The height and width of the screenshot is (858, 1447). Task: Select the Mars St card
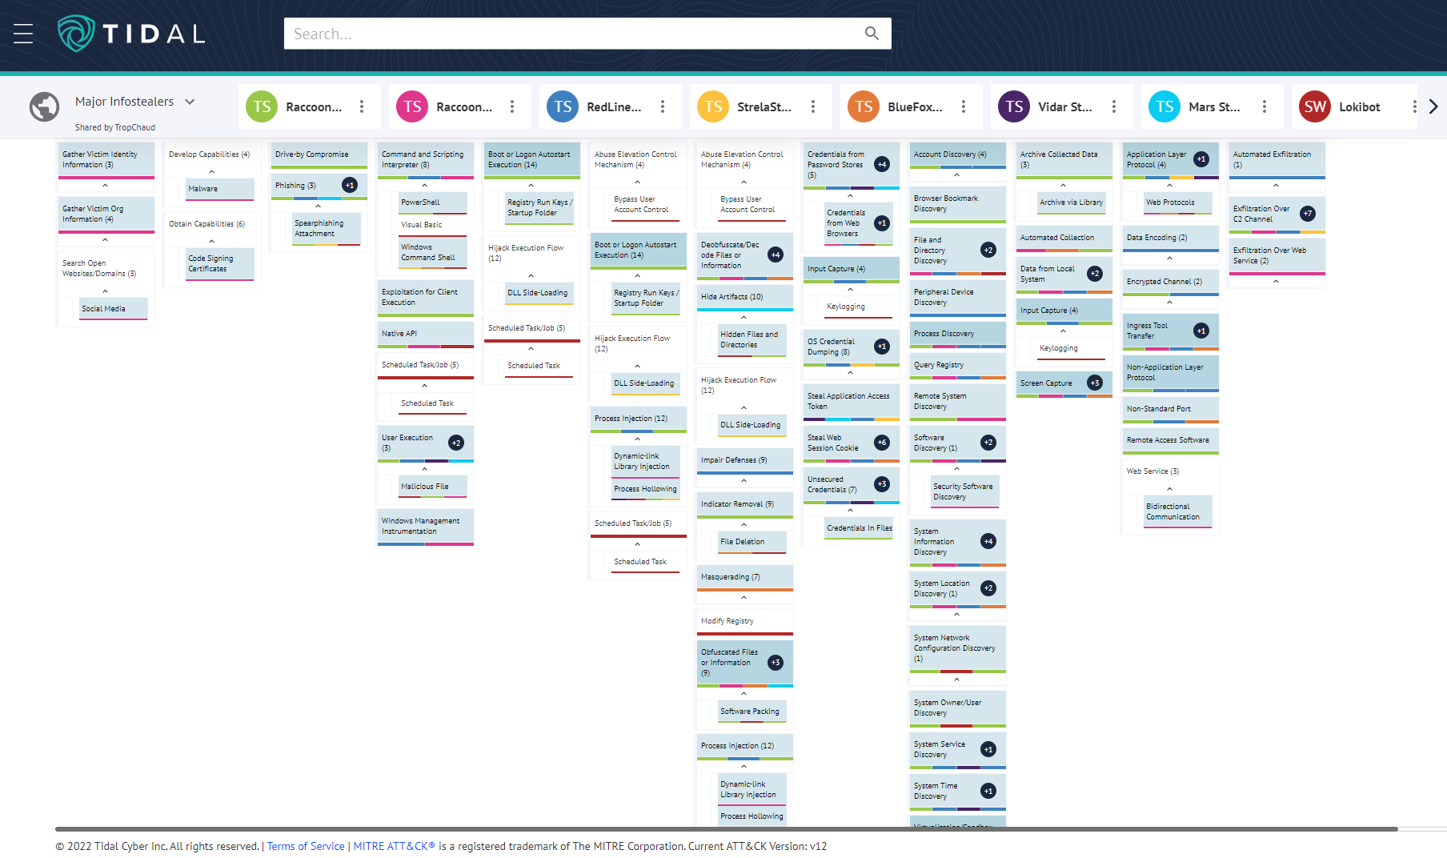point(1212,106)
